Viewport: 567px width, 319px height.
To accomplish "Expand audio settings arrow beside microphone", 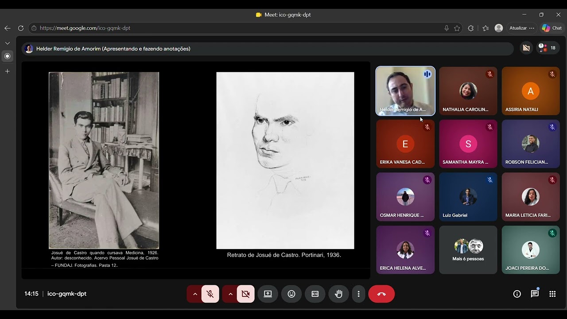I will coord(194,294).
